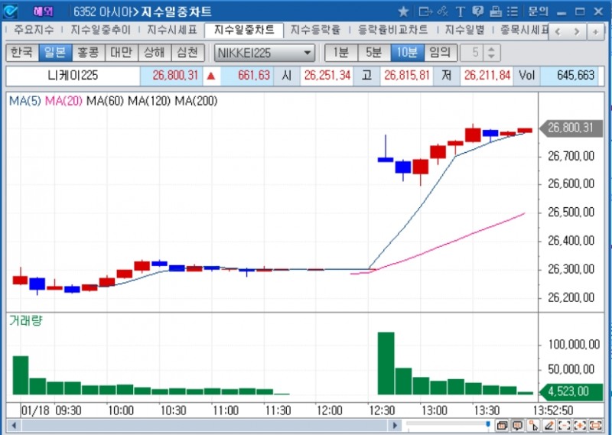Screen dimensions: 612x435
Task: Click the chart scrollbar left arrow
Action: [15, 425]
